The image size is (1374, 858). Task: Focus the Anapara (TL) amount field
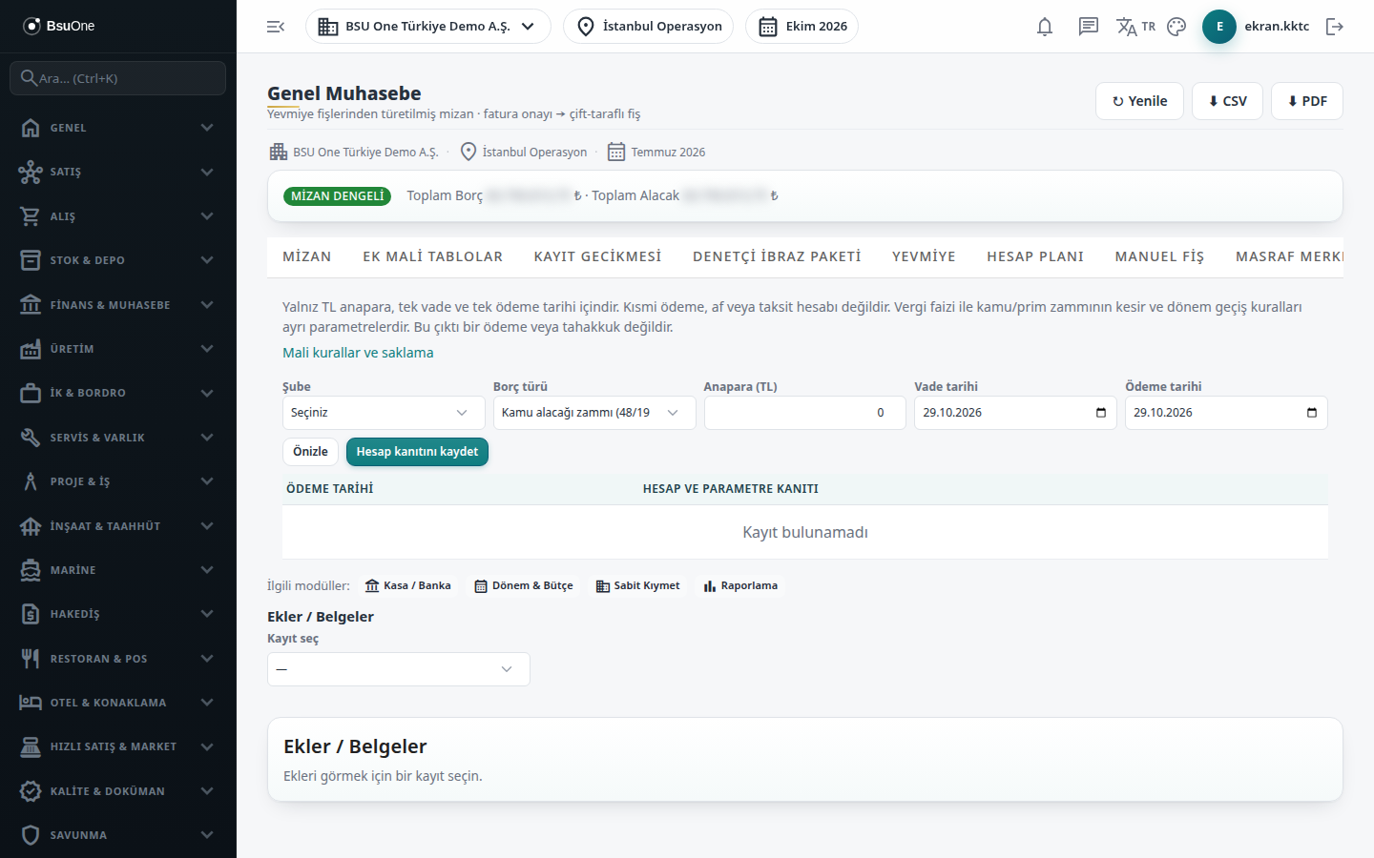[804, 413]
